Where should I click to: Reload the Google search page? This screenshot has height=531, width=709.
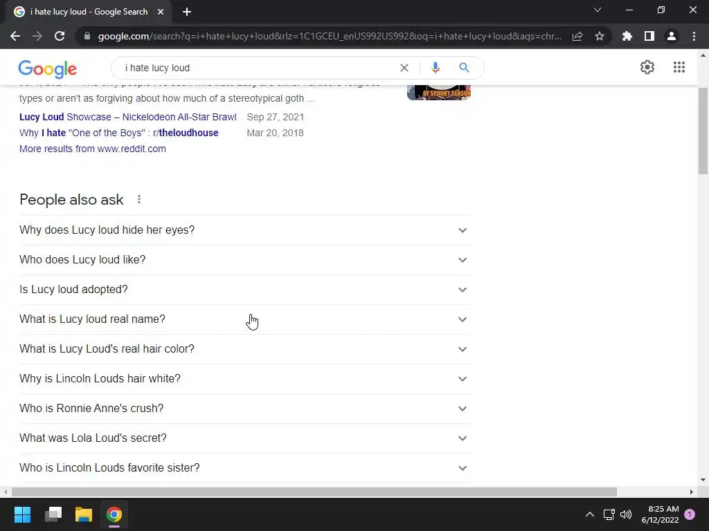tap(60, 36)
